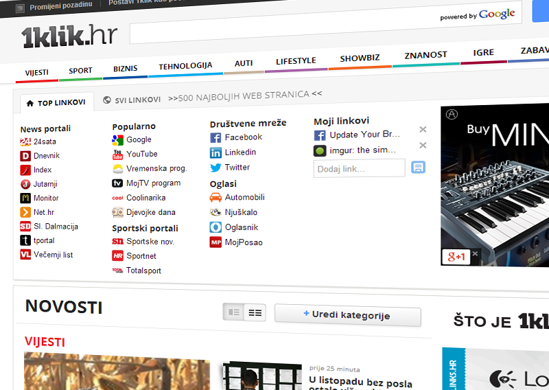Open the 24sata portal icon
This screenshot has width=549, height=390.
point(25,142)
